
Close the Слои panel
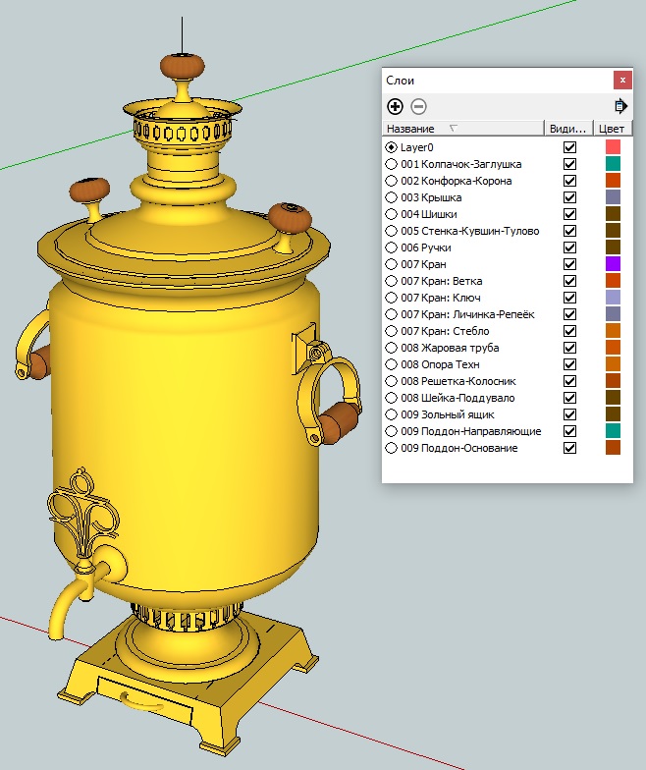point(621,81)
